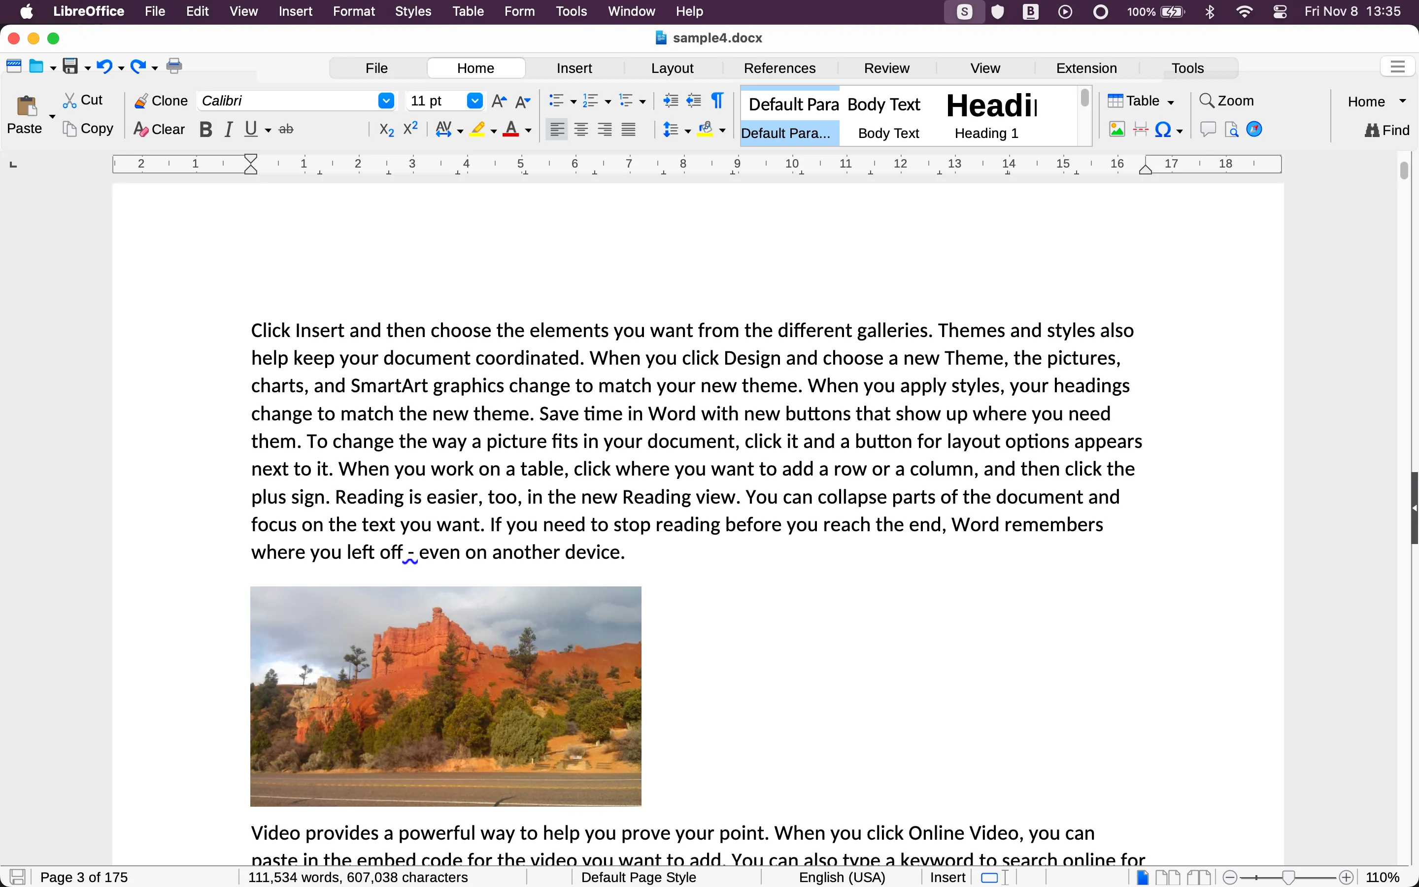The image size is (1419, 887).
Task: Switch to the References tab
Action: 780,68
